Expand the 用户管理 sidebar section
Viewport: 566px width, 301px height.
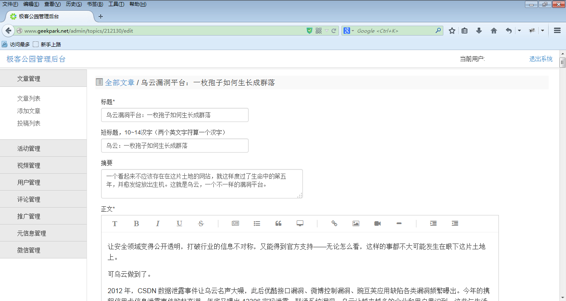click(44, 182)
